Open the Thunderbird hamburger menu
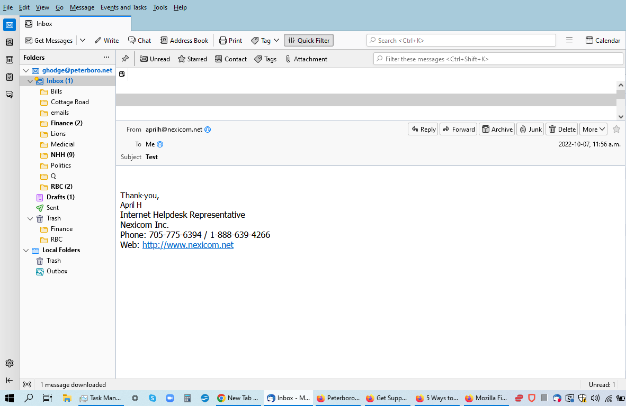The image size is (626, 406). coord(569,40)
